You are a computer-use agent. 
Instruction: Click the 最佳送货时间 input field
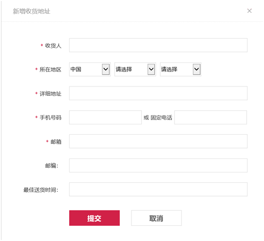coord(158,190)
